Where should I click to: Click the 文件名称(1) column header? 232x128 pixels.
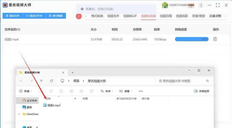point(12,29)
